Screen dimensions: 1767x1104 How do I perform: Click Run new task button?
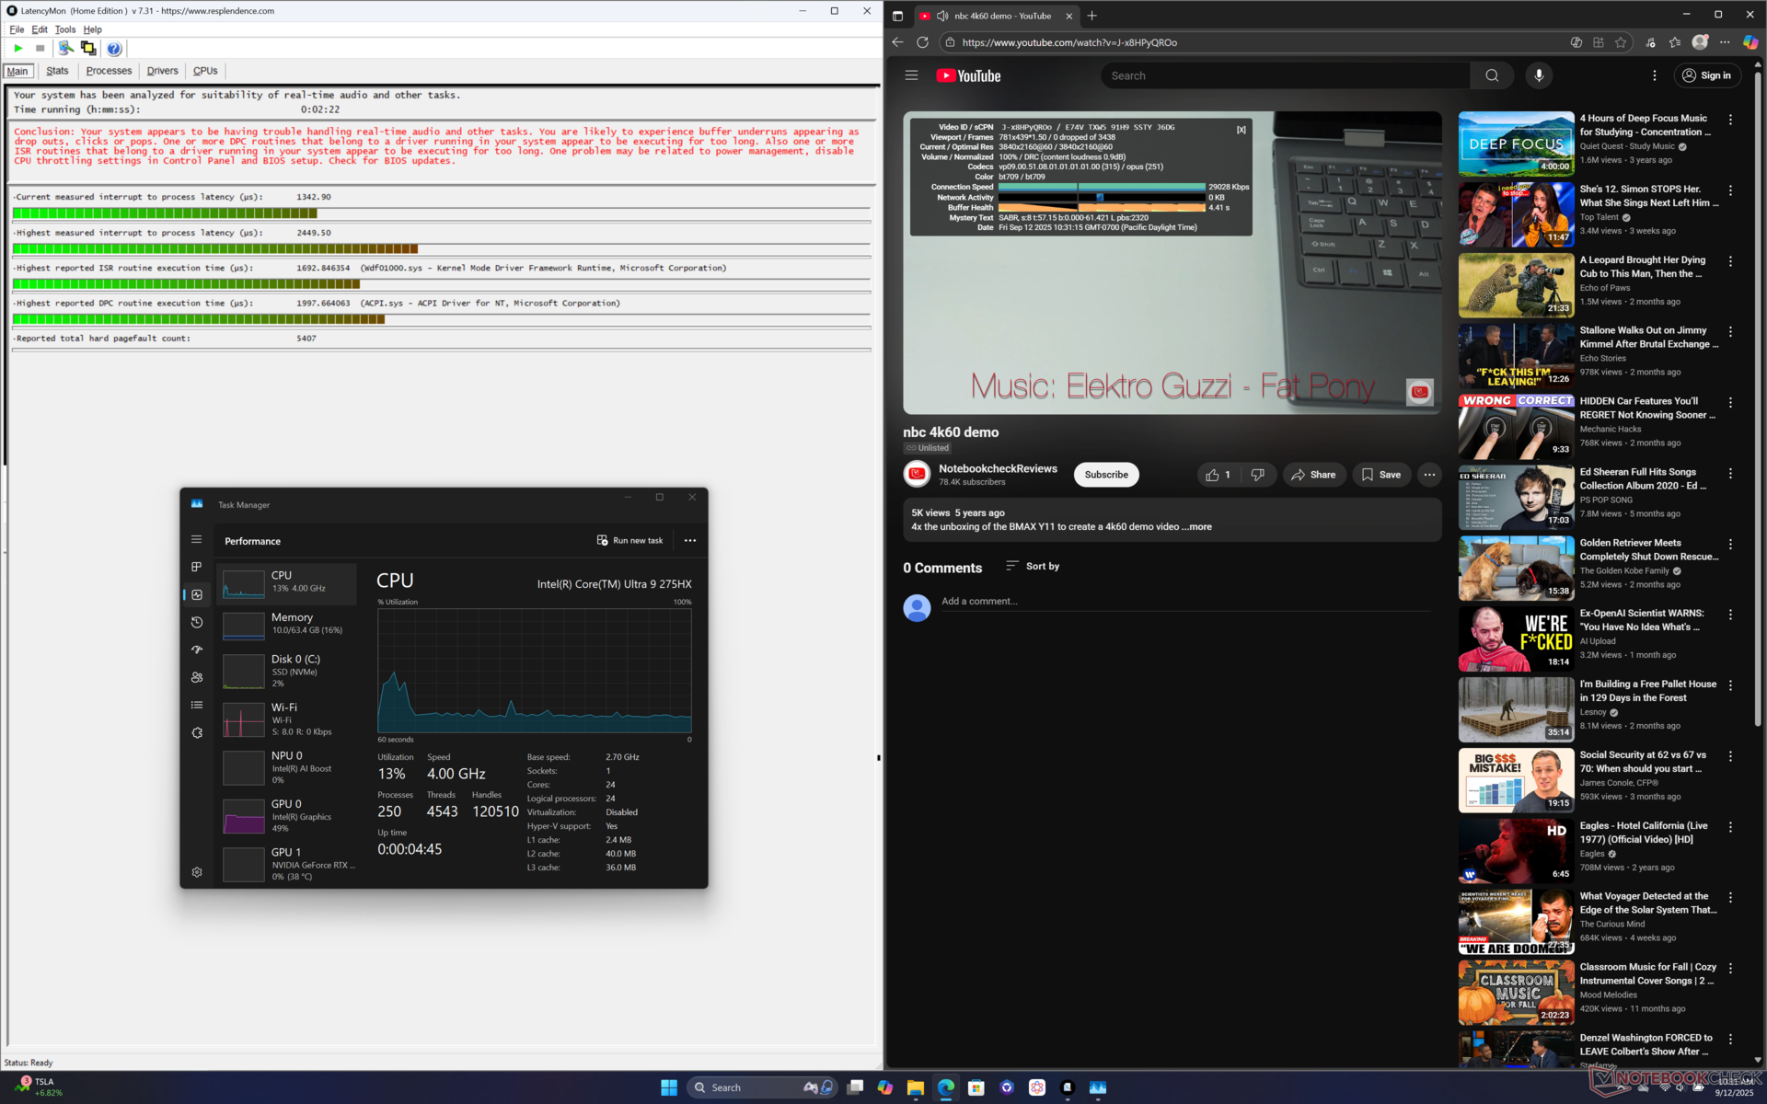[x=629, y=541]
